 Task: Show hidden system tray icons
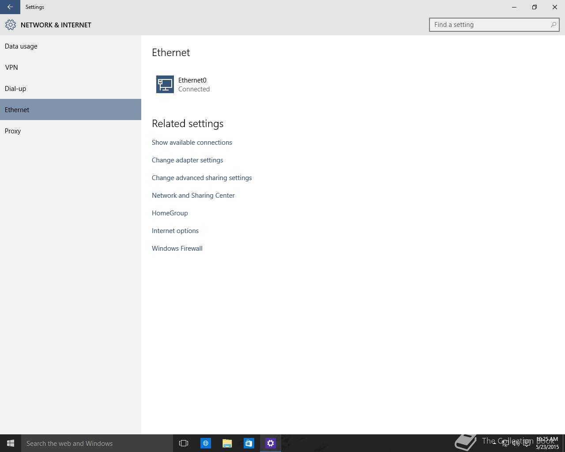494,444
